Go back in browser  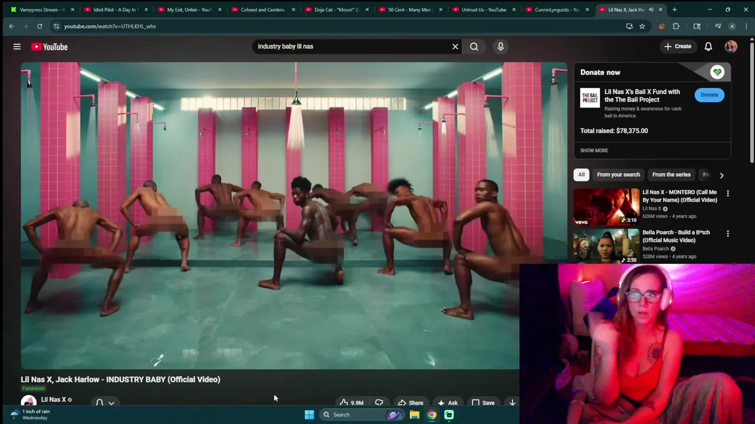coord(11,26)
